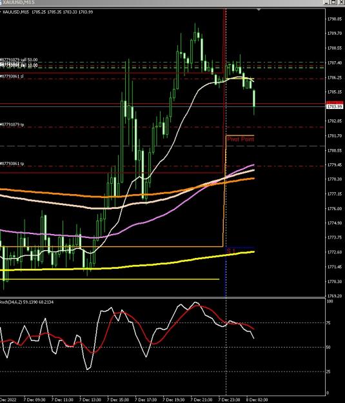Click the S 1 support label
Screen dimensions: 345x403
(x=231, y=250)
